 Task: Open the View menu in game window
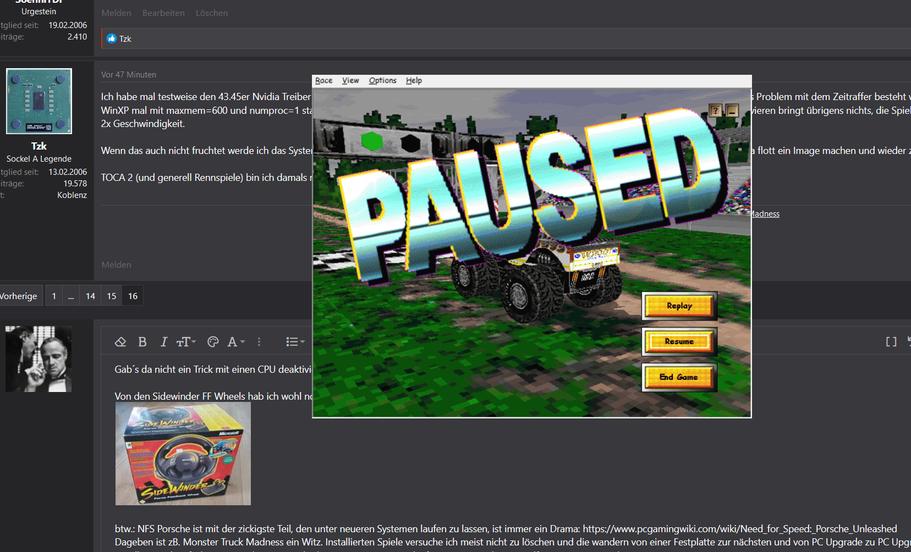[350, 81]
